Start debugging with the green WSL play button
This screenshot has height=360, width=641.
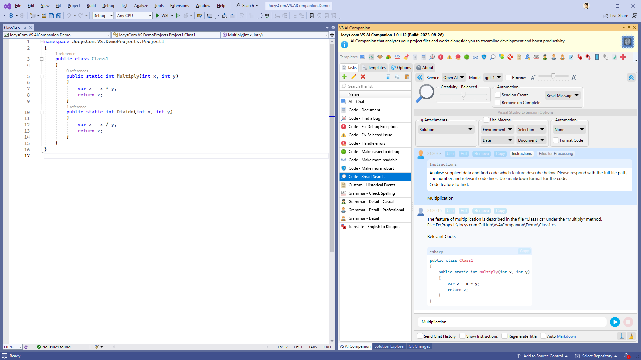pos(157,15)
